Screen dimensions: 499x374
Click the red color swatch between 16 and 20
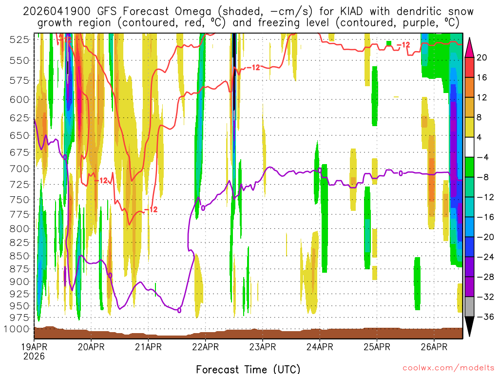tap(469, 67)
